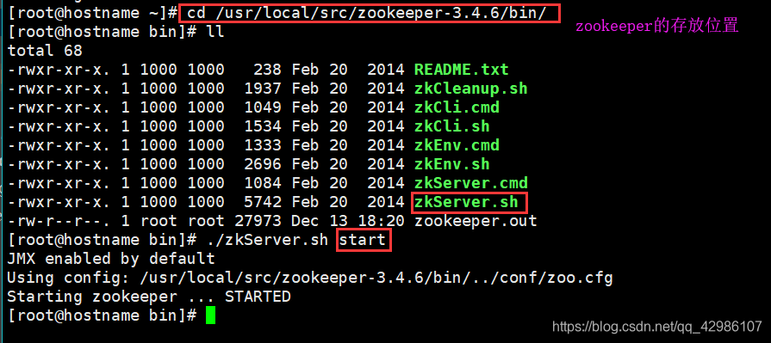Select zkServer.sh in the file listing
The width and height of the screenshot is (771, 343).
466,202
